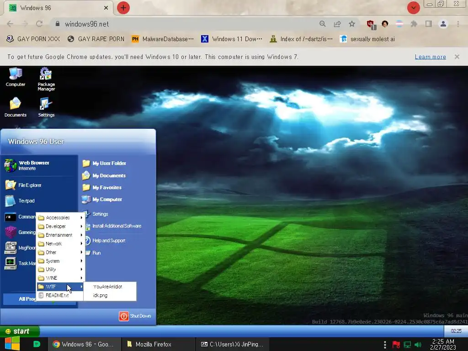Open the Windows 11 Dow… bookmark
Viewport: 468px width, 351px height.
pyautogui.click(x=232, y=39)
